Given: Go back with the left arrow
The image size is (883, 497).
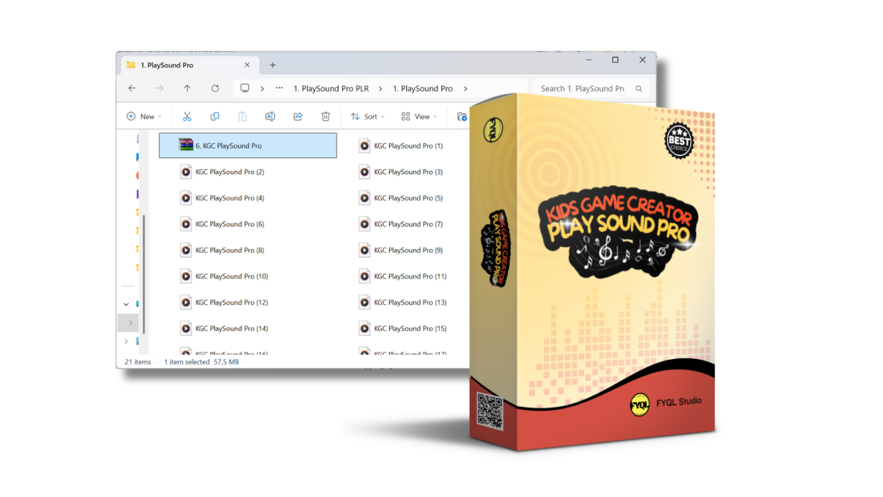Looking at the screenshot, I should click(x=132, y=88).
